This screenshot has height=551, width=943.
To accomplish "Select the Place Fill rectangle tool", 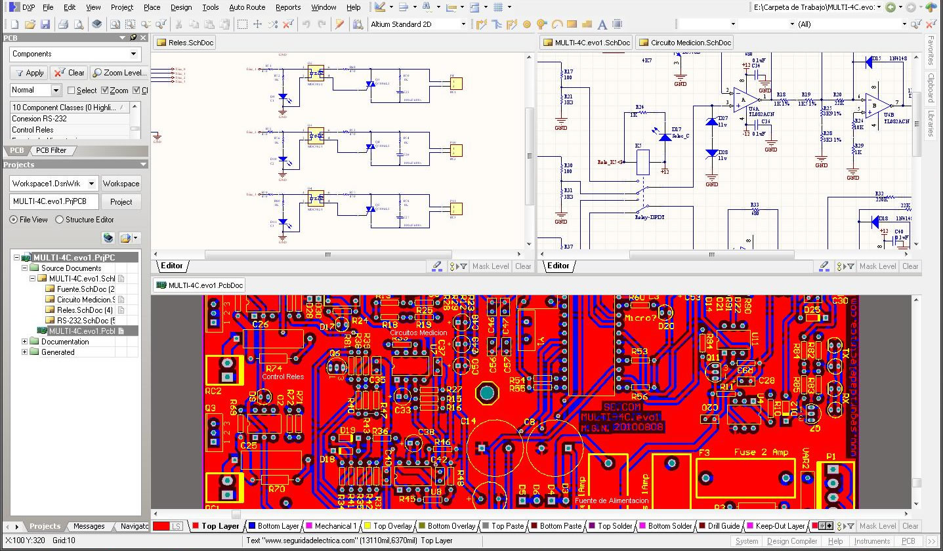I will (x=572, y=24).
